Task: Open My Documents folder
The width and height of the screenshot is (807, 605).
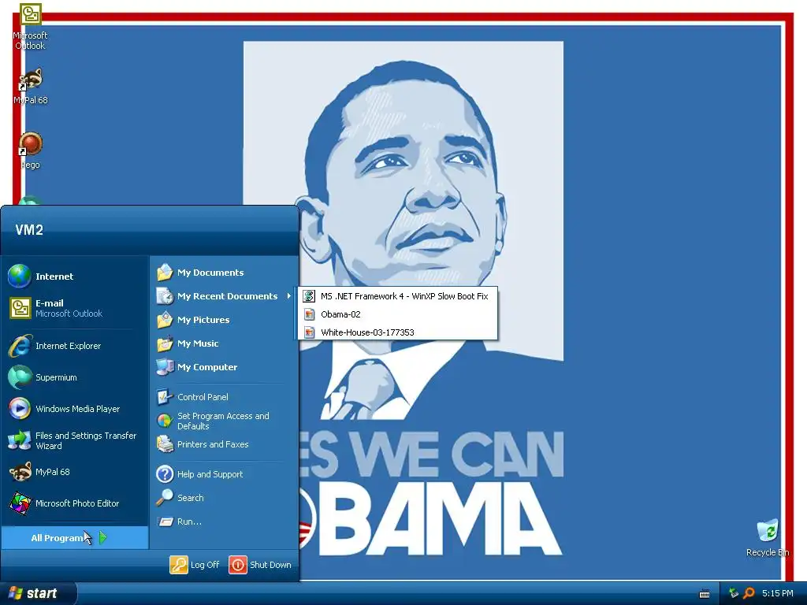Action: pos(224,272)
